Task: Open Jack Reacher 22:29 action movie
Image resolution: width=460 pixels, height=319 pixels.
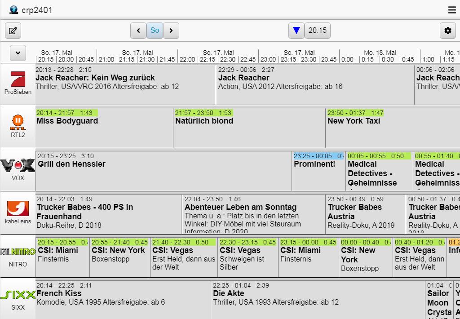Action: coord(315,84)
